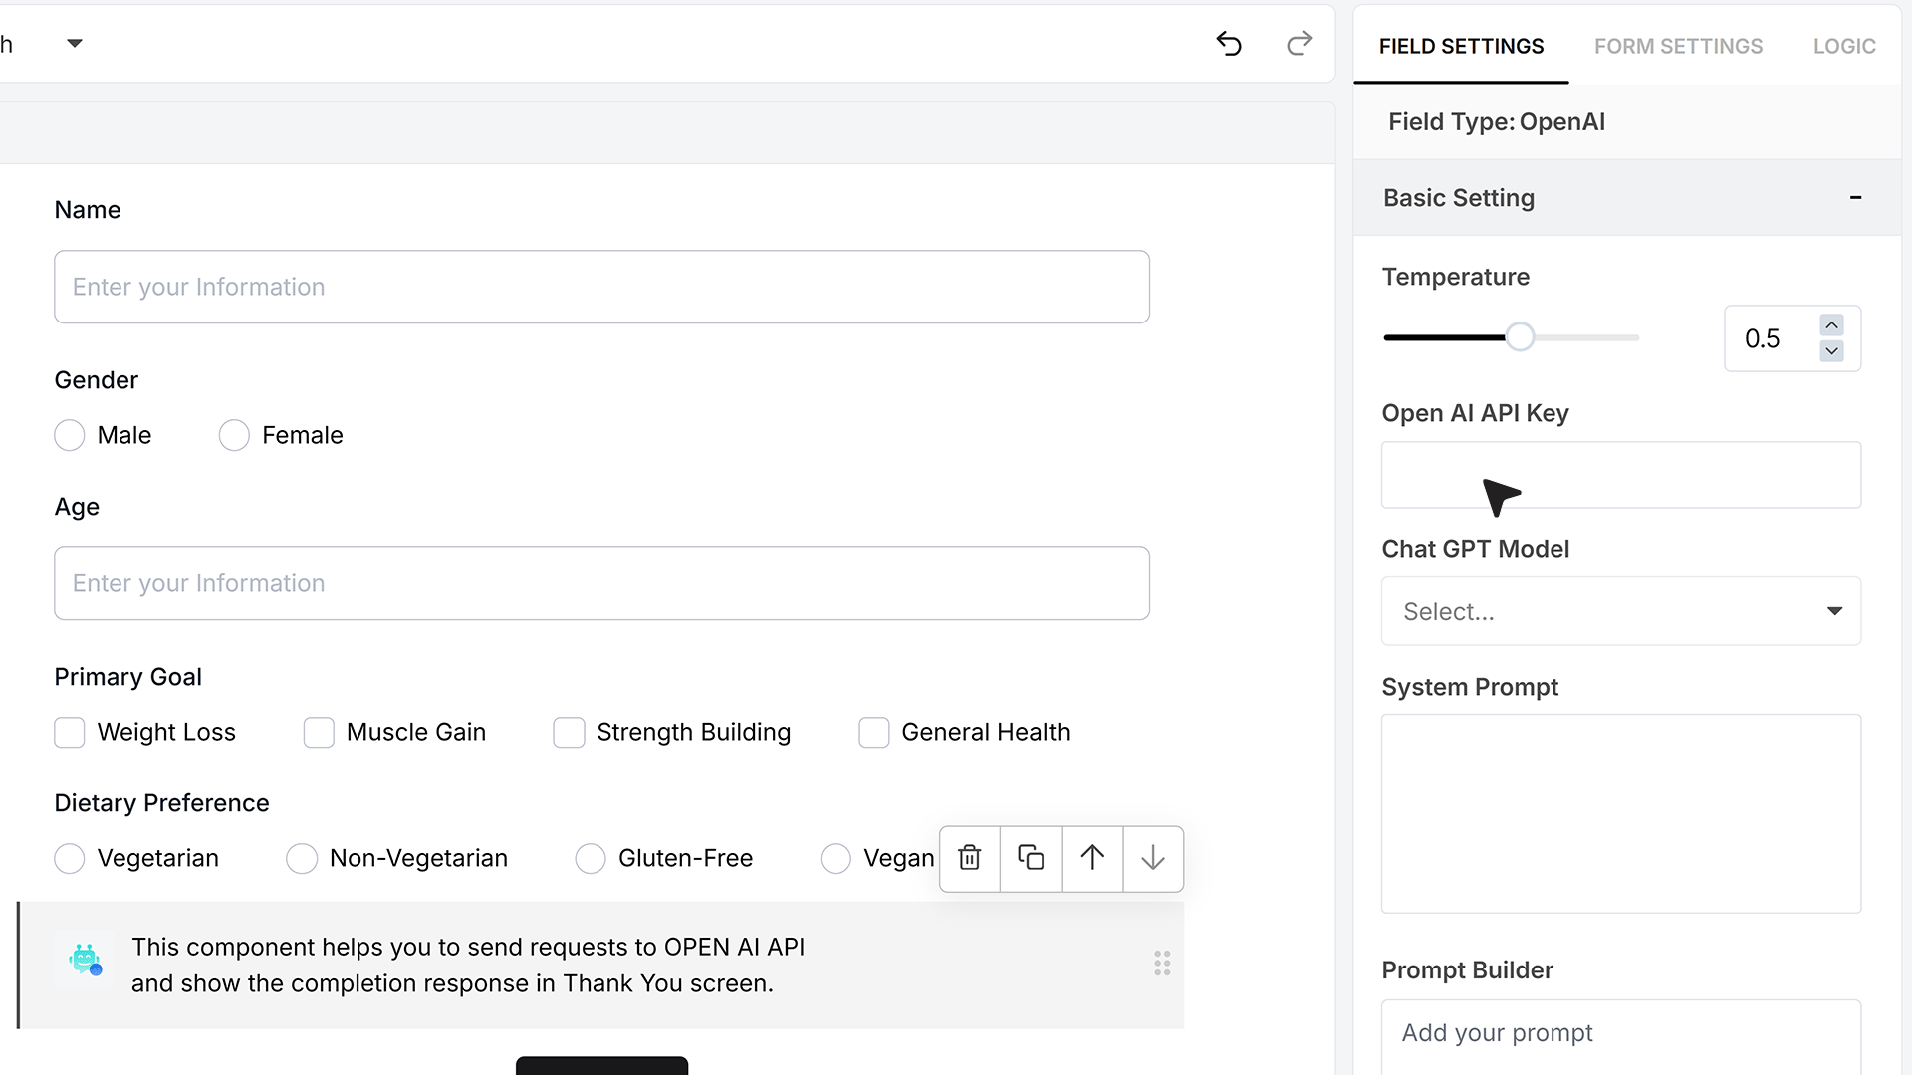The height and width of the screenshot is (1075, 1912).
Task: Click the OpenAI robot icon
Action: click(85, 960)
